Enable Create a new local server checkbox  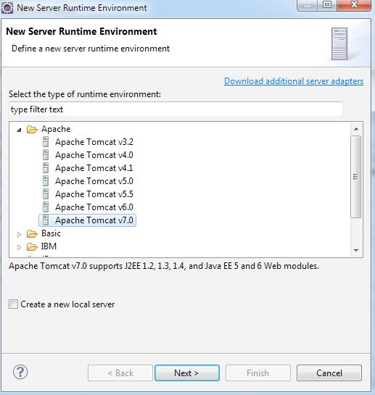coord(13,304)
